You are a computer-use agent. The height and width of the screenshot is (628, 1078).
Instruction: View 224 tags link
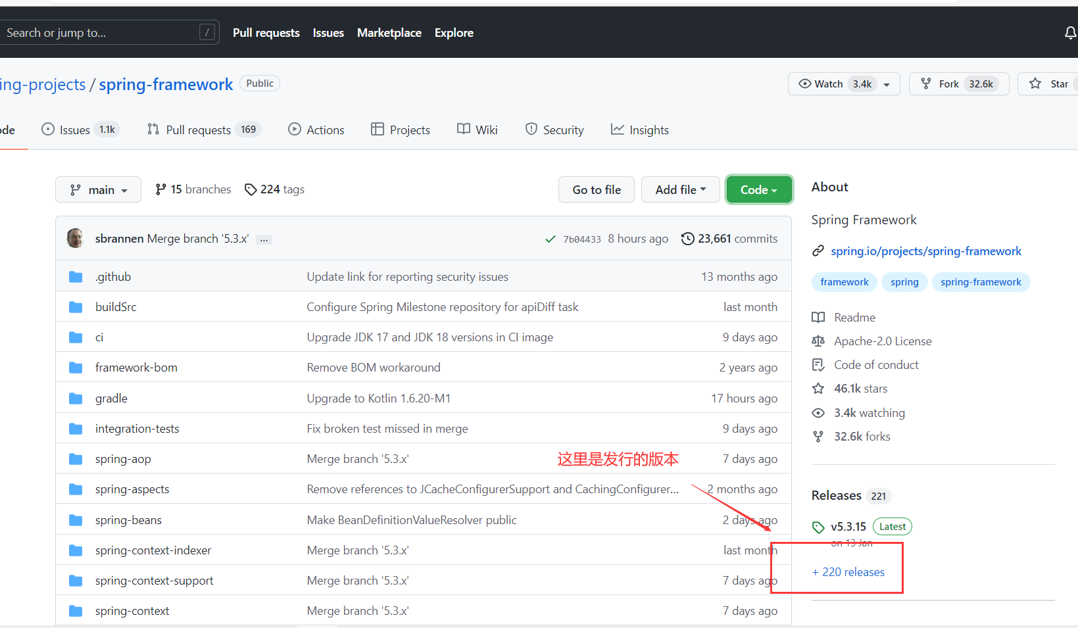[x=274, y=189]
